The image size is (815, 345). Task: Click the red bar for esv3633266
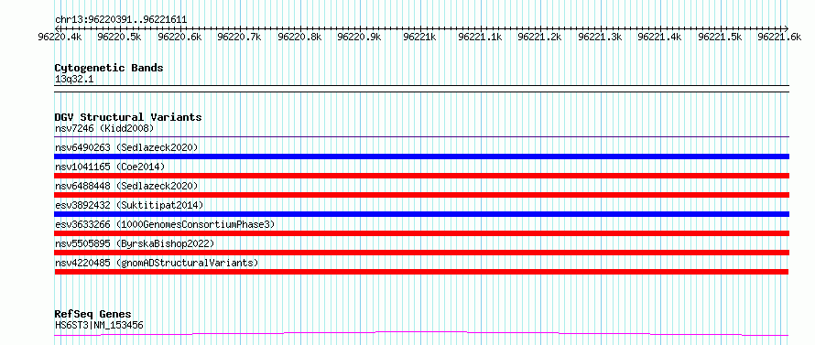(422, 233)
